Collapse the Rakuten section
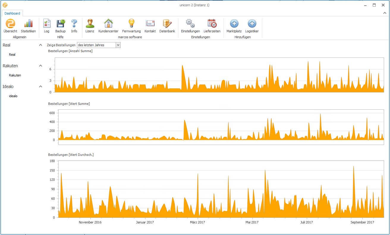This screenshot has width=390, height=235. point(40,65)
